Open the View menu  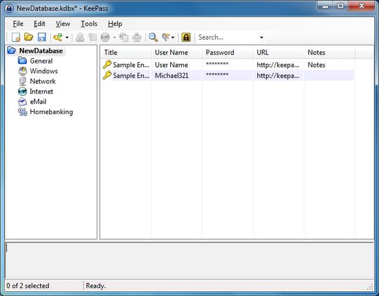click(63, 24)
